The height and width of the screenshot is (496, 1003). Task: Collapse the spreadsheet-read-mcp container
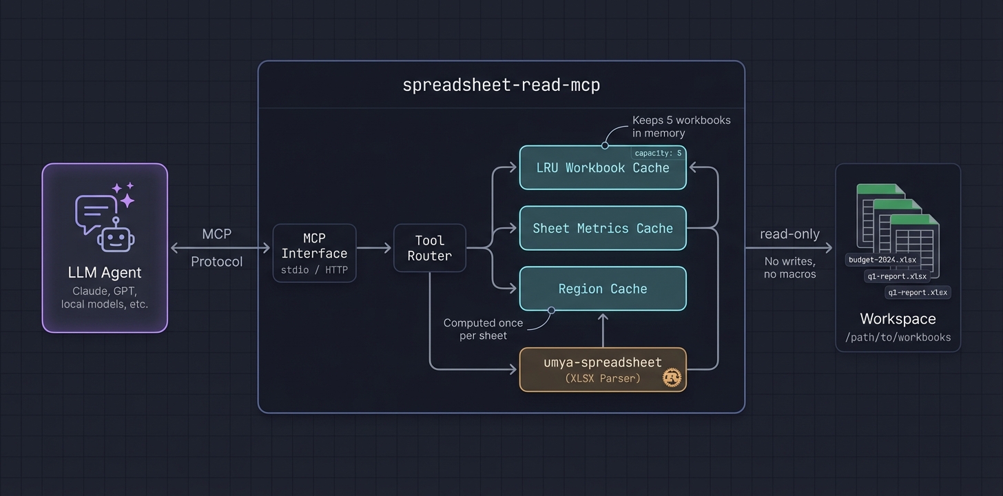point(501,85)
